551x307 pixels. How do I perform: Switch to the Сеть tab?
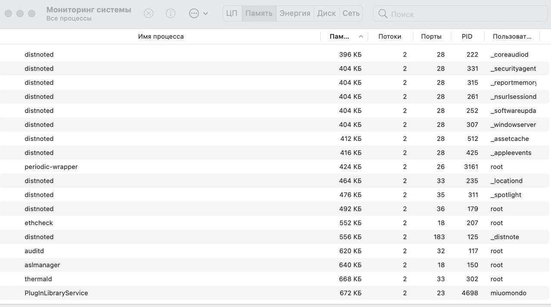[x=351, y=13]
